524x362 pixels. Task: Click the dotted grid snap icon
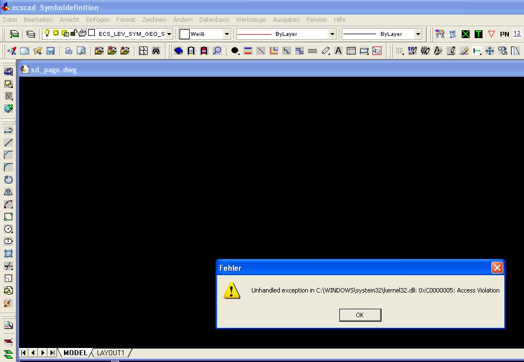click(x=399, y=50)
